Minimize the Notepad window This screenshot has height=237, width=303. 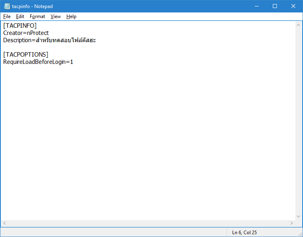[256, 6]
